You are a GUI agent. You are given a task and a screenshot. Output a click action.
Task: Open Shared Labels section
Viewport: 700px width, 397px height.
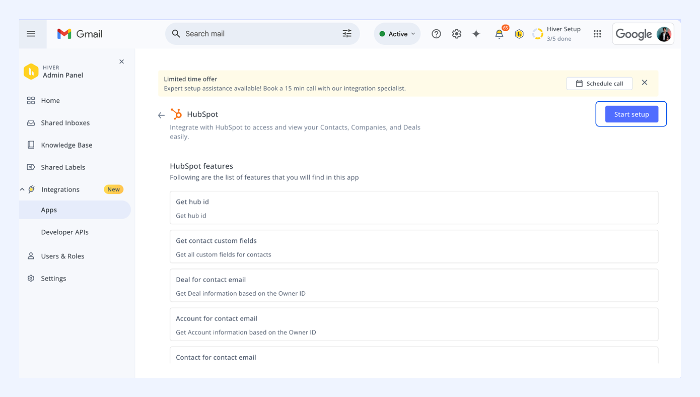(x=63, y=167)
